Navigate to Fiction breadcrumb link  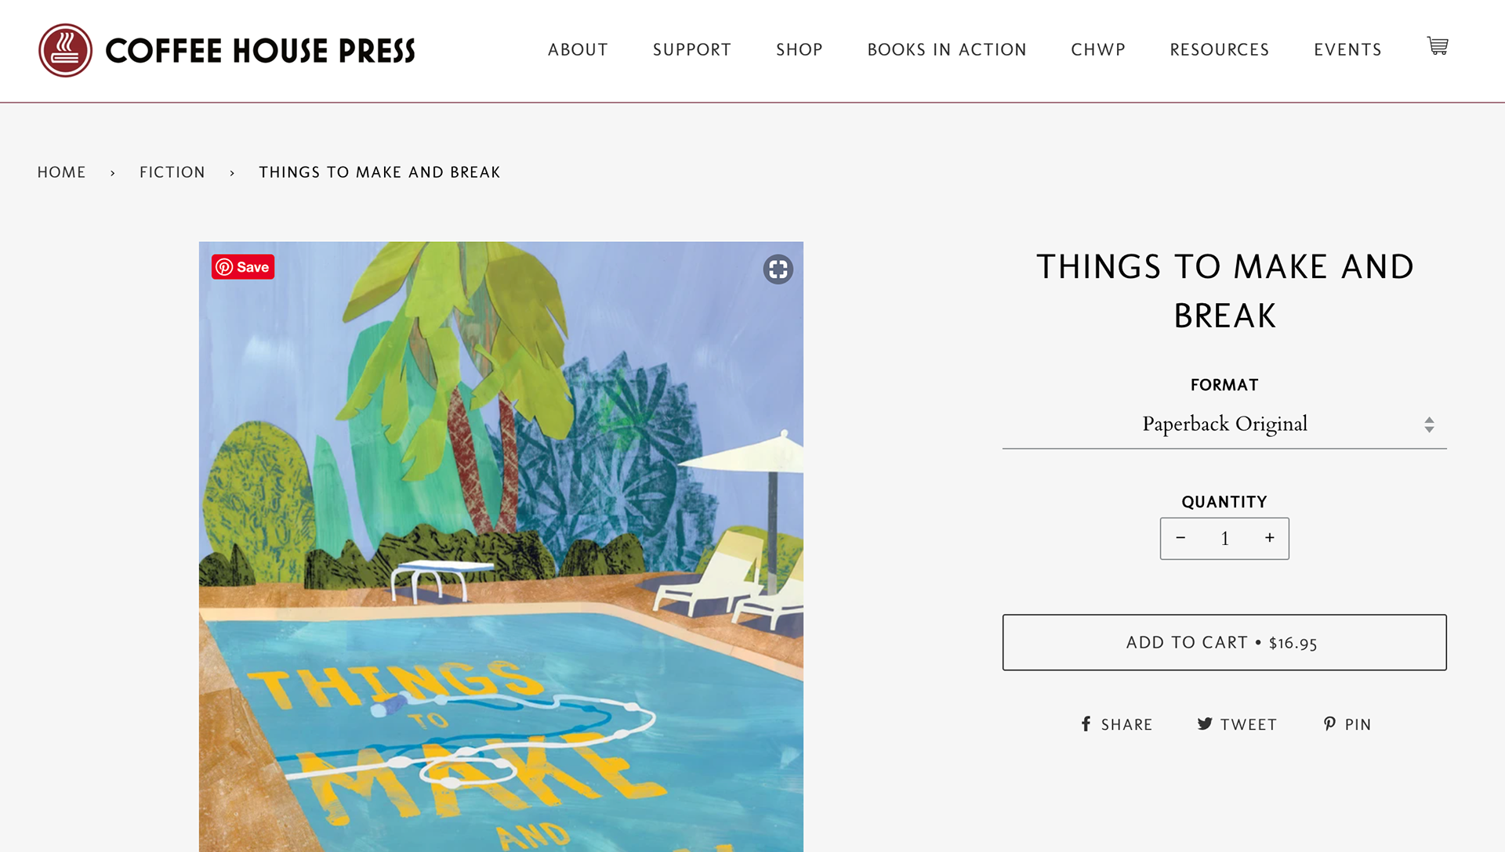point(172,172)
